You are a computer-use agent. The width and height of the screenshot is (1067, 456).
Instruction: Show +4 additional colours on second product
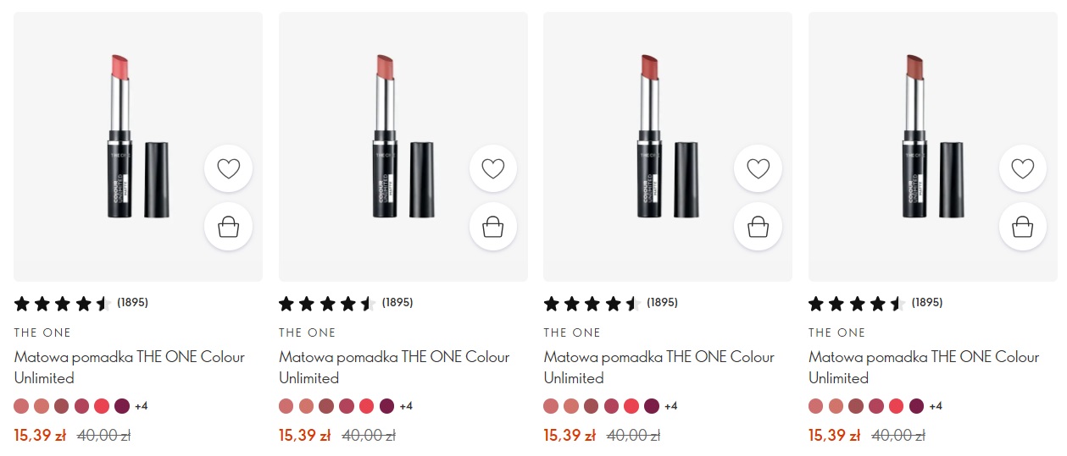tap(406, 406)
